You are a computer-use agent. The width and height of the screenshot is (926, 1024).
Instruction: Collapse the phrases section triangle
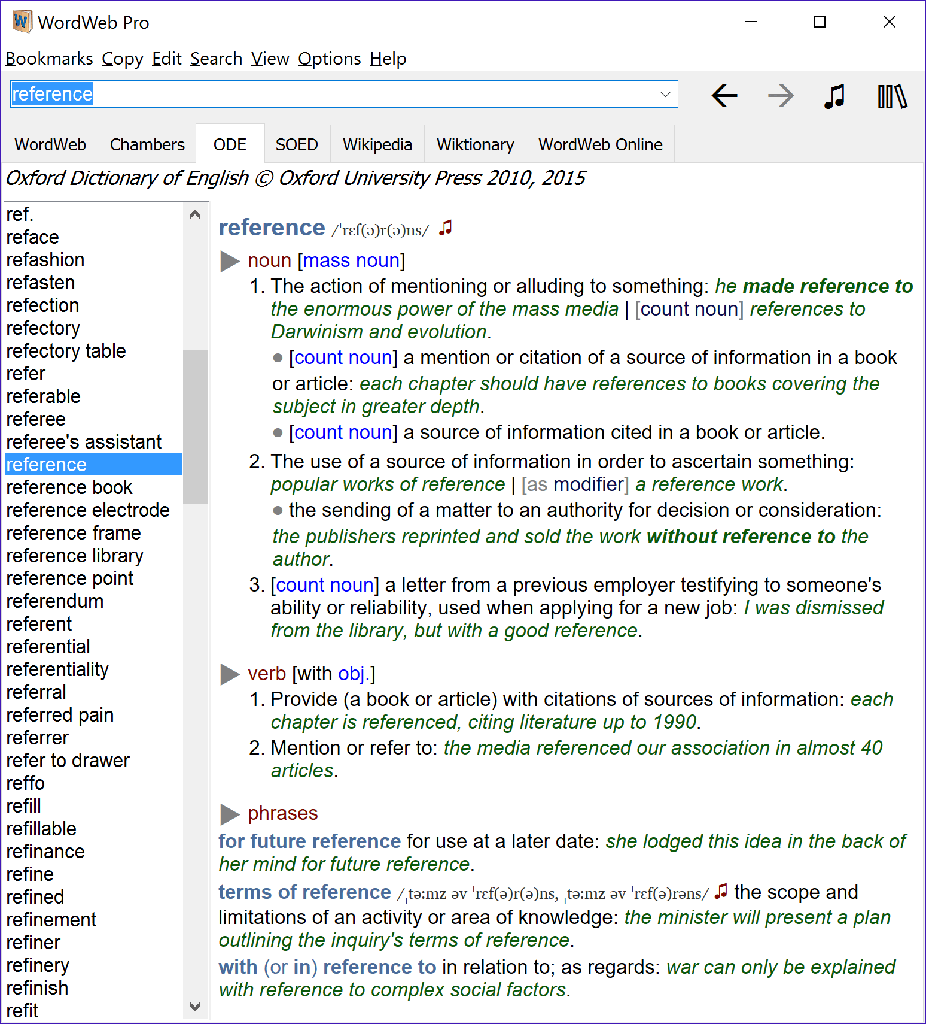coord(230,814)
